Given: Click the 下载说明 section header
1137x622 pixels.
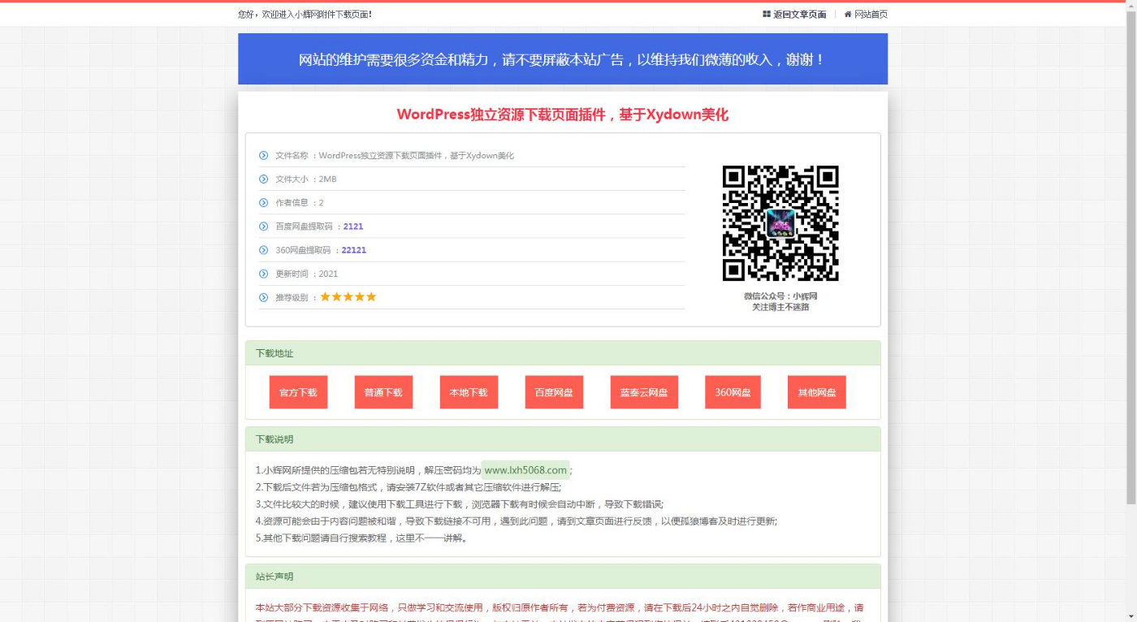Looking at the screenshot, I should (x=563, y=439).
